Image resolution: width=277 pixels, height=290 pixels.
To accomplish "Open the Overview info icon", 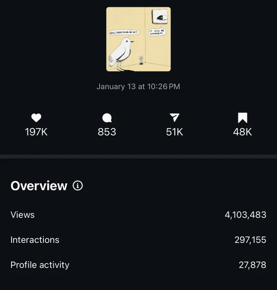I will (78, 185).
